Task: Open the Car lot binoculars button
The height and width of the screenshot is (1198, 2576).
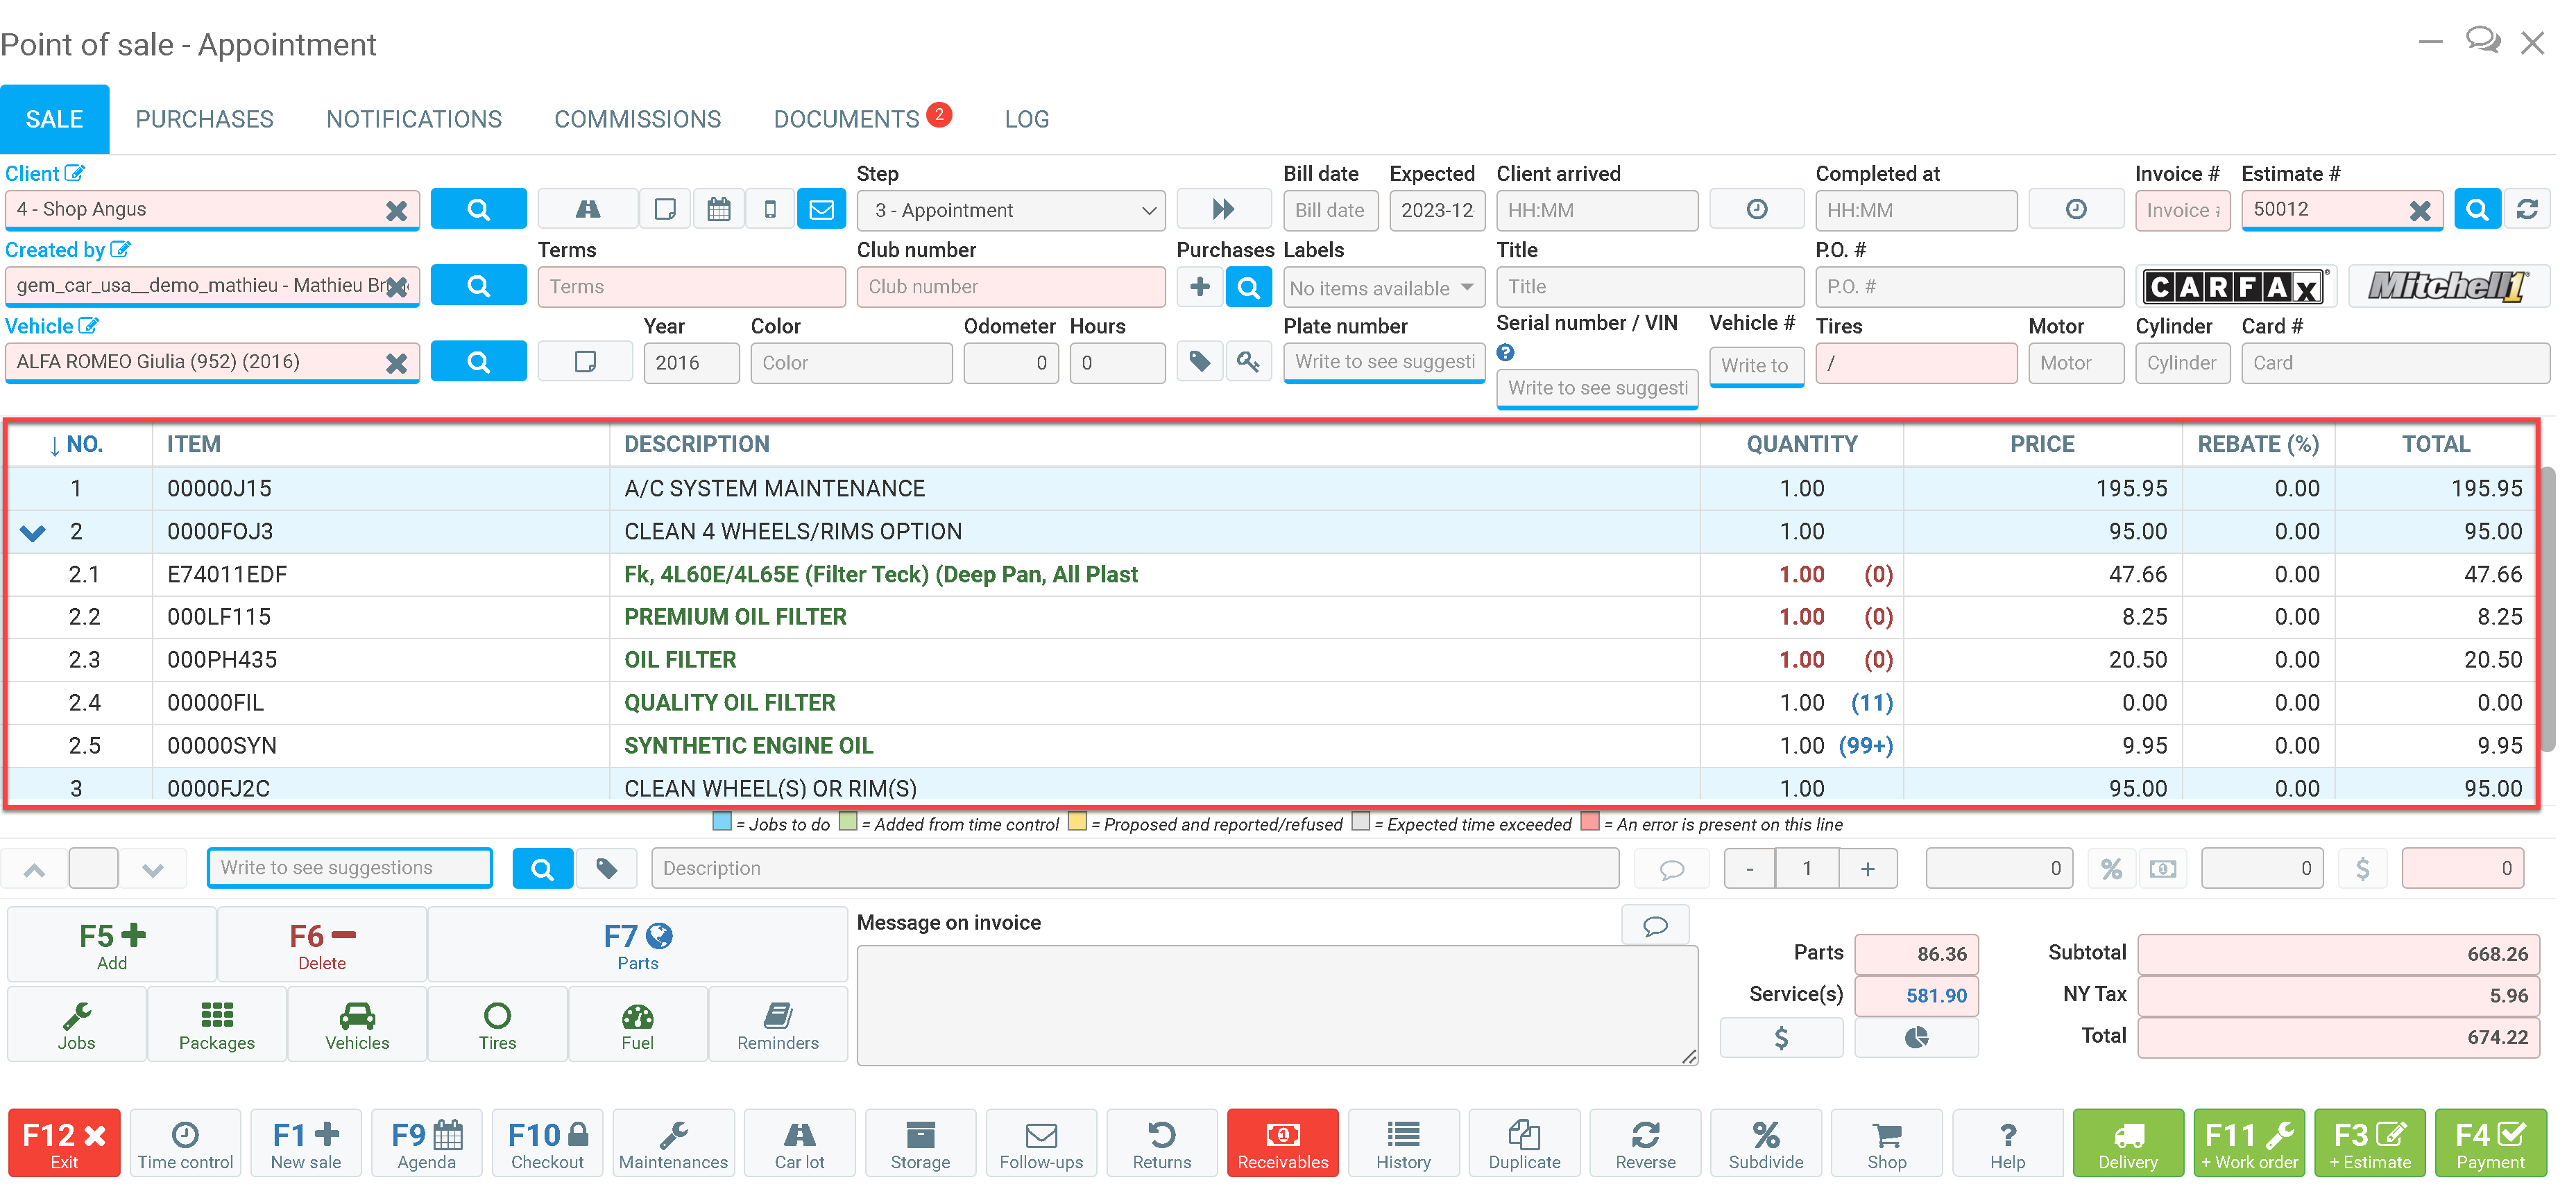Action: [799, 1143]
